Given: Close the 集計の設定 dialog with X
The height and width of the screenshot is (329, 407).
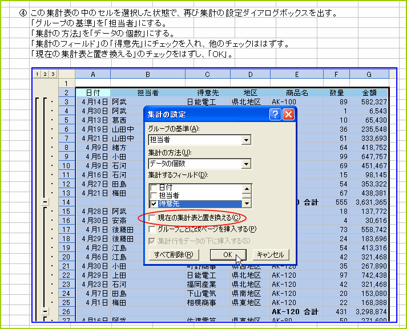Looking at the screenshot, I should pyautogui.click(x=288, y=114).
